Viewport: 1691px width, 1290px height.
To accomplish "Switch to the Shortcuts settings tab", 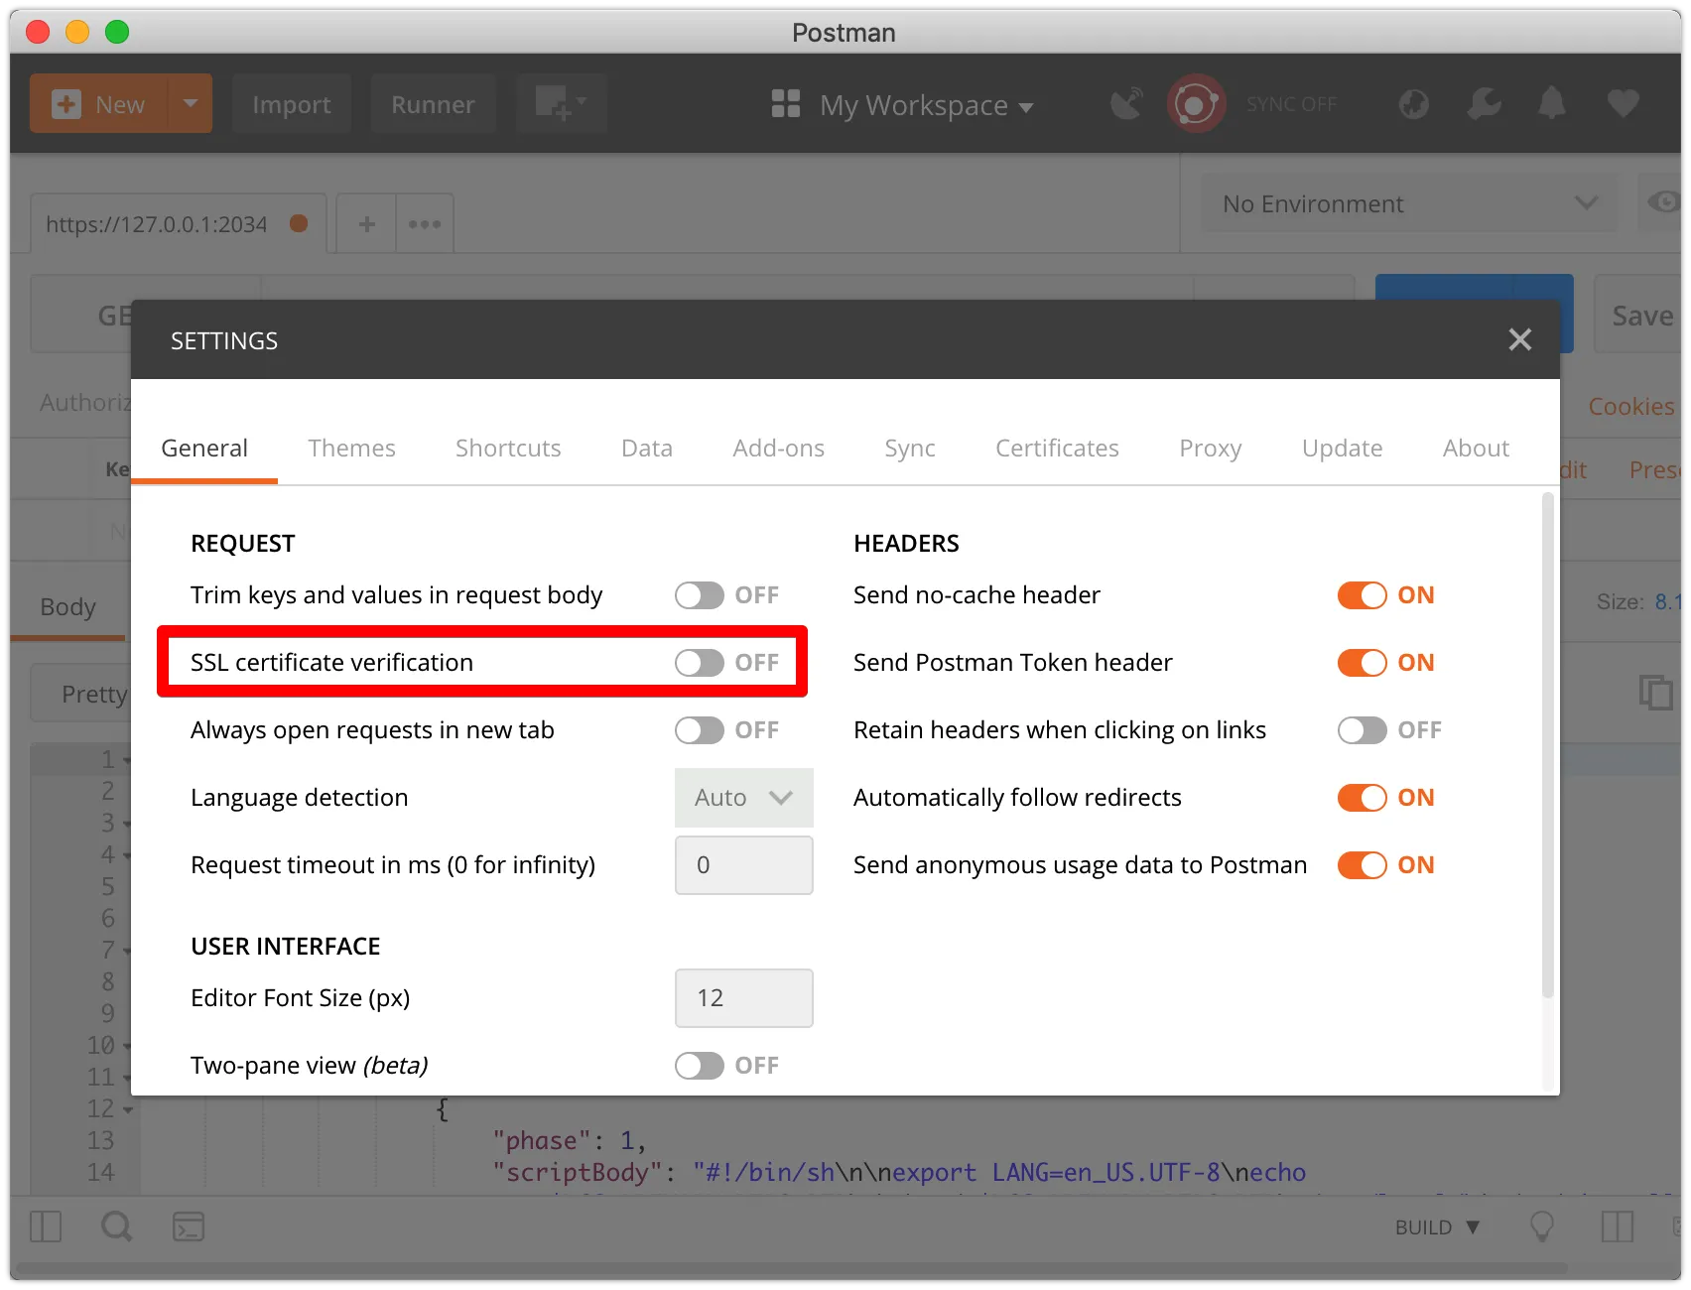I will pos(508,449).
